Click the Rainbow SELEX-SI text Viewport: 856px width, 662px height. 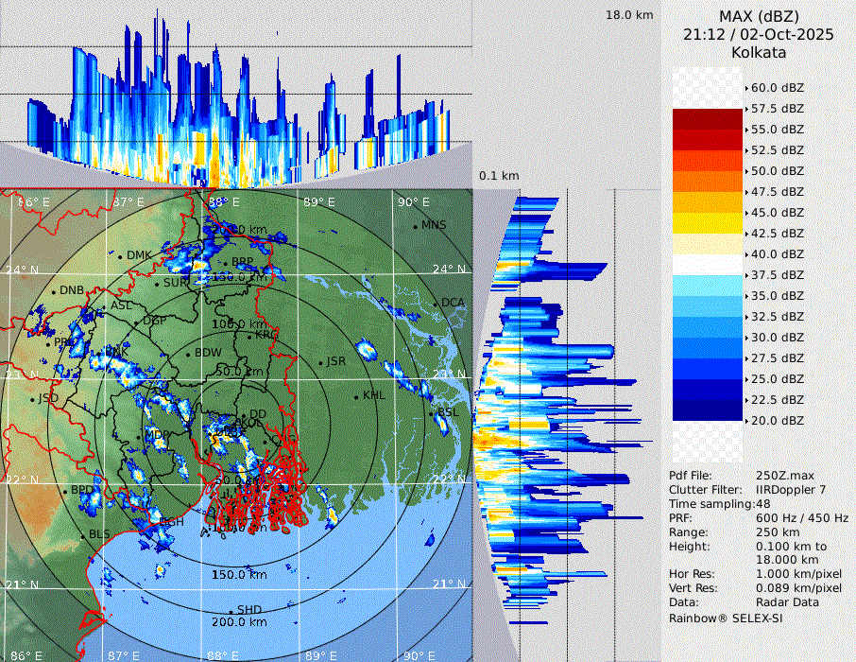[x=726, y=618]
